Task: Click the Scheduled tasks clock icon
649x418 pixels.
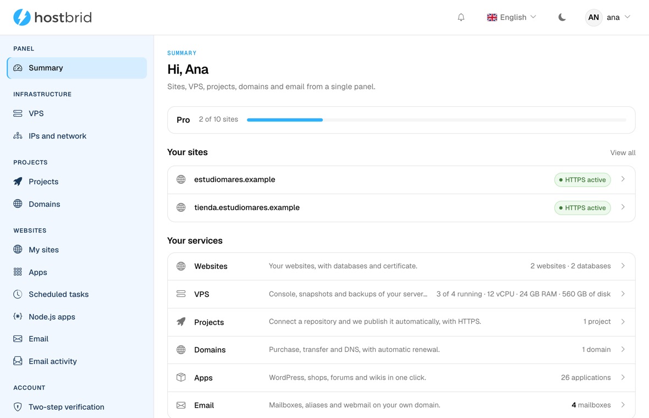Action: pos(18,294)
